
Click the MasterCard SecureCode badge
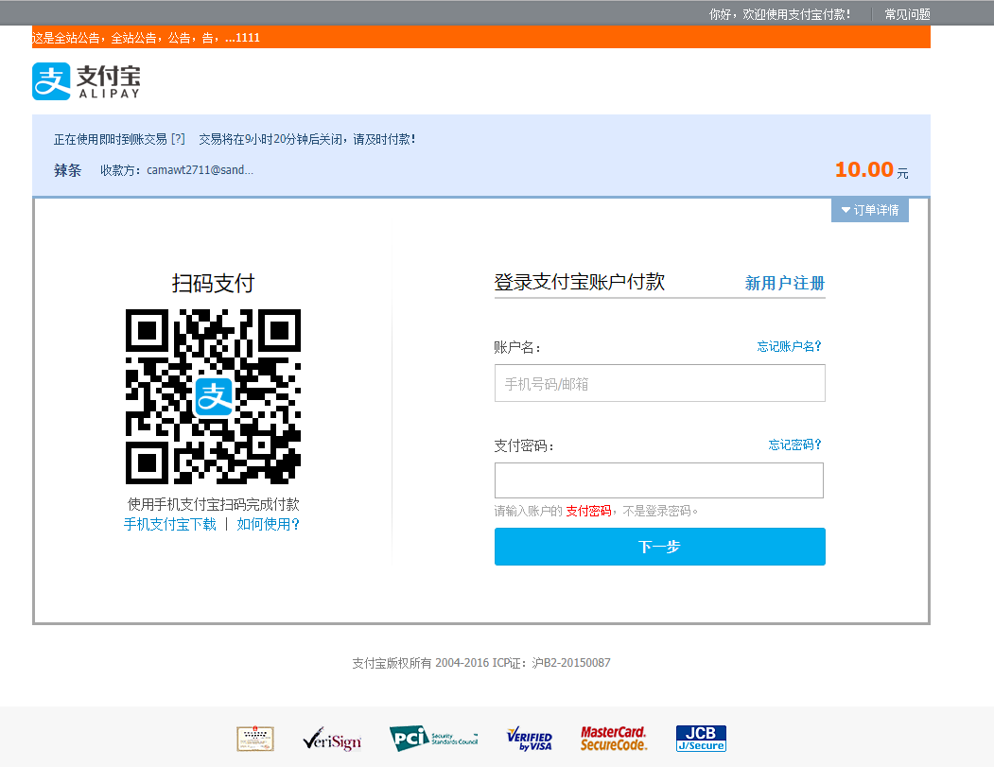click(614, 740)
